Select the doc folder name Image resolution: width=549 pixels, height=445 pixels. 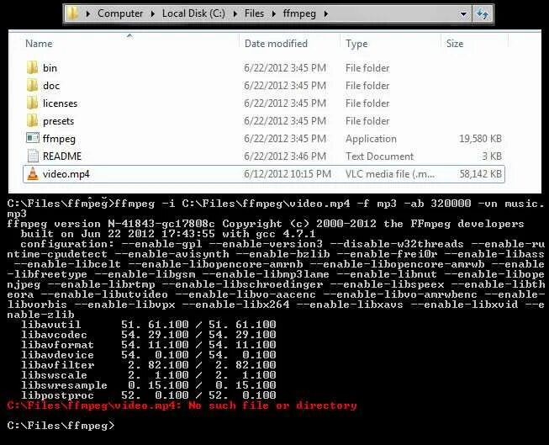pyautogui.click(x=51, y=86)
